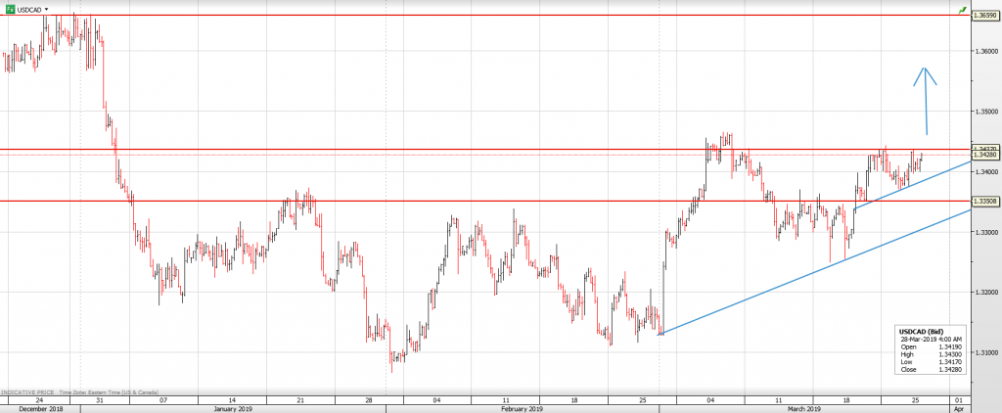Select the long lower blue trendline
The image size is (1002, 413).
pyautogui.click(x=812, y=273)
